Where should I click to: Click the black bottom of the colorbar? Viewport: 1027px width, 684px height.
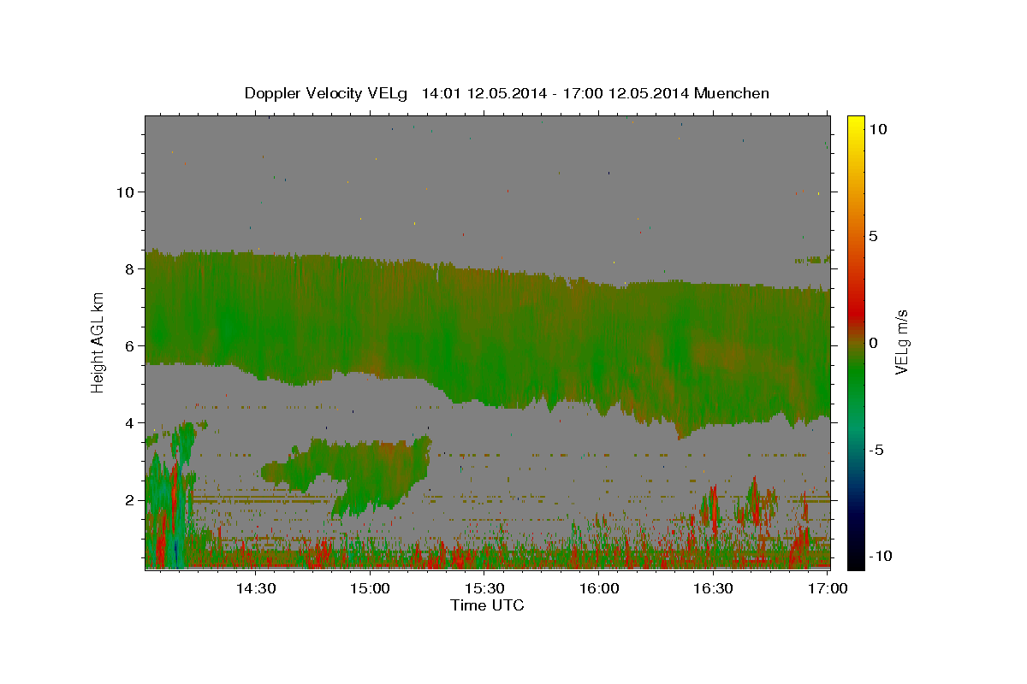pos(855,560)
